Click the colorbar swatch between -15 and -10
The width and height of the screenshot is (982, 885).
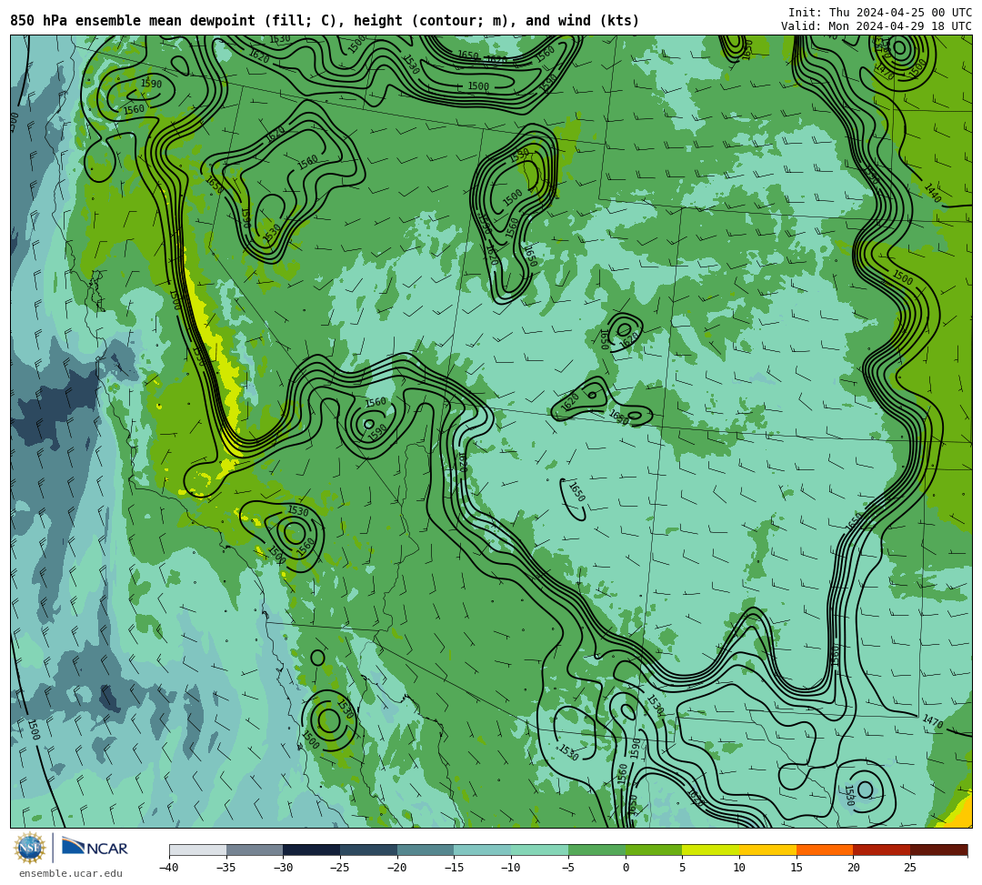pyautogui.click(x=482, y=850)
